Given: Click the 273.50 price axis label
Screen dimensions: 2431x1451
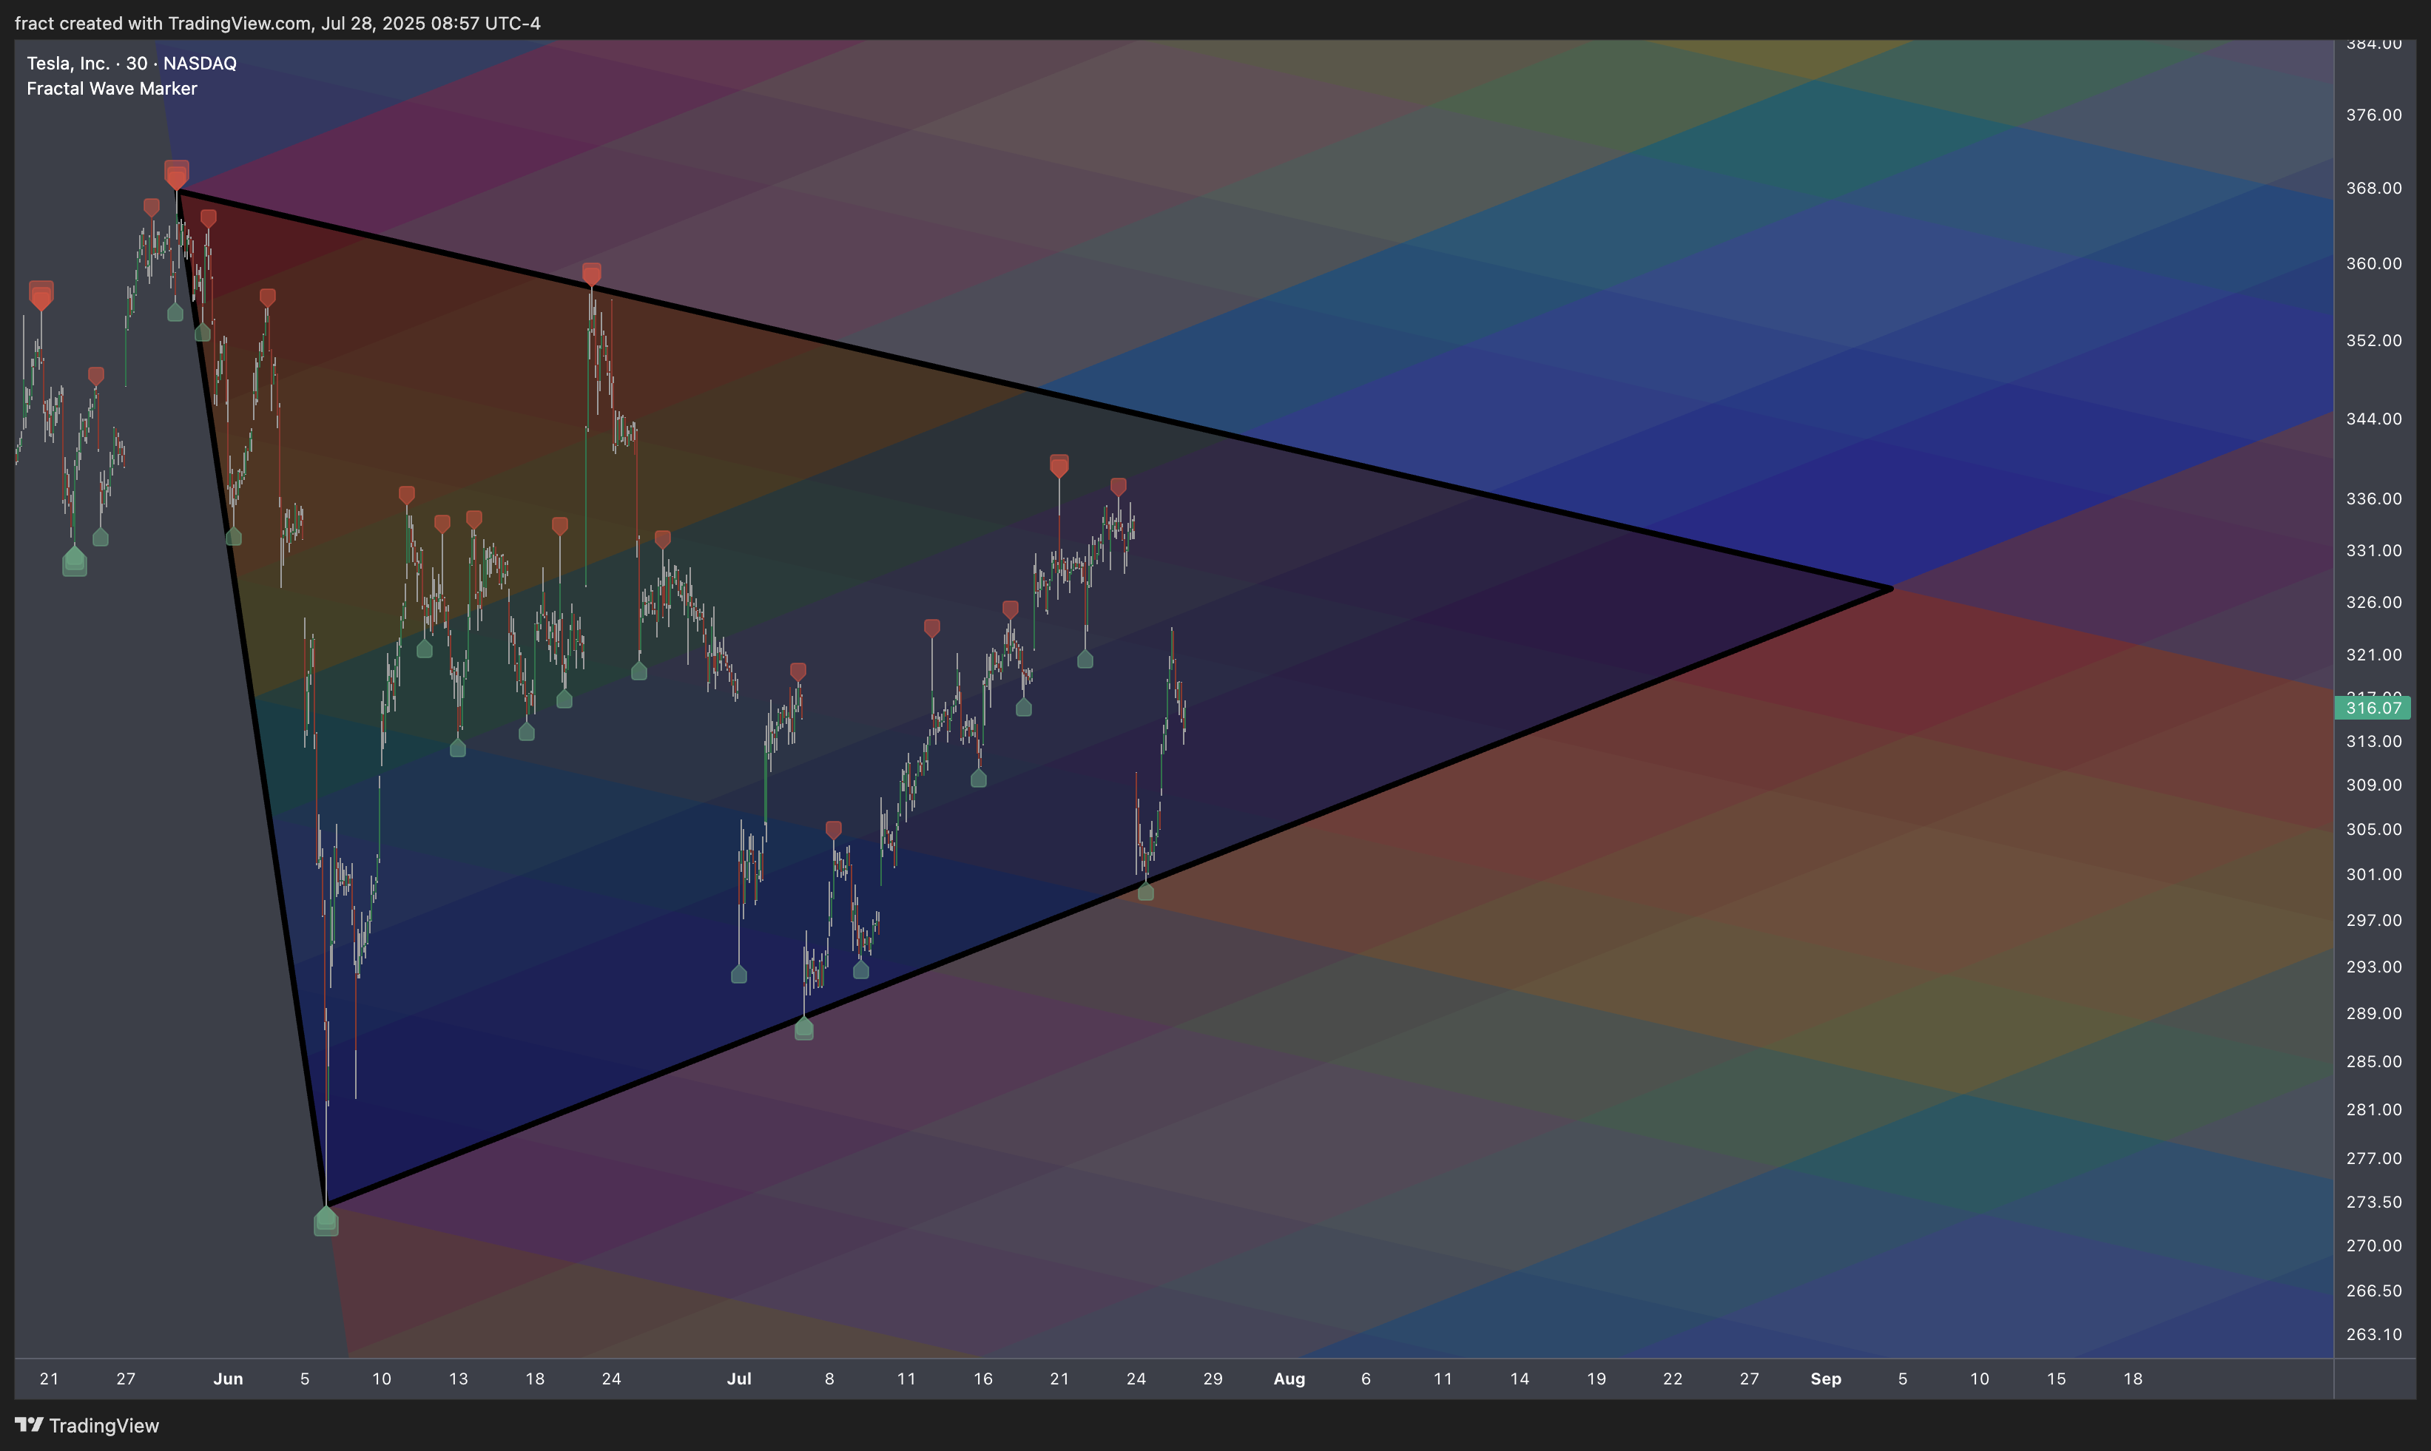Looking at the screenshot, I should 2373,1202.
